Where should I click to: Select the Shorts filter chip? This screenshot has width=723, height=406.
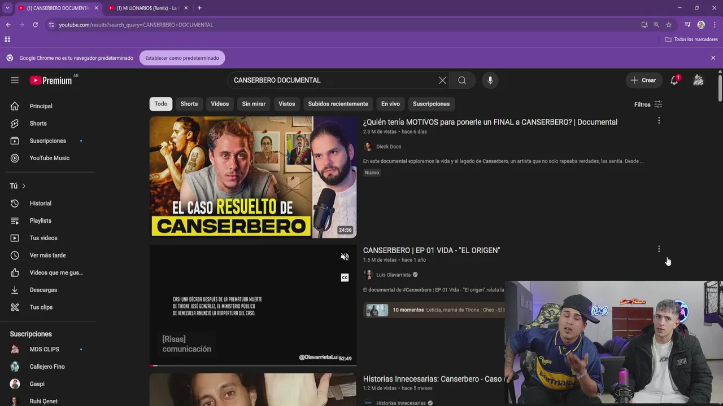tap(189, 104)
